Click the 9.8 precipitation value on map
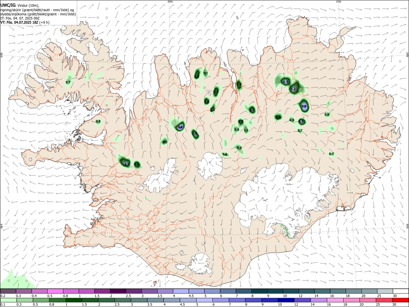The height and width of the screenshot is (307, 409). 180,127
